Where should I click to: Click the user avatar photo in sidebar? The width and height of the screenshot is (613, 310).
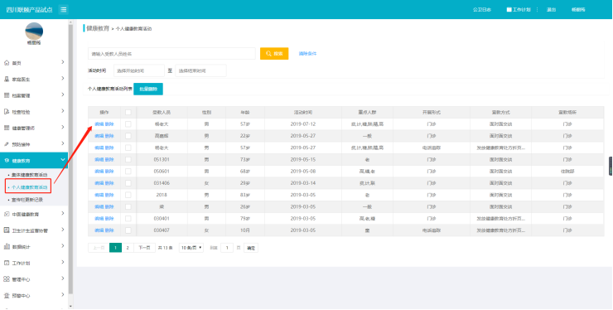click(34, 31)
